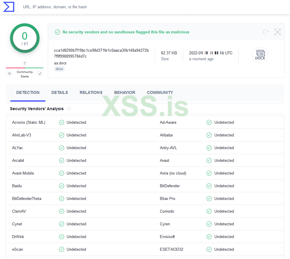Click the Avira (no cloud) vendor name
This screenshot has width=290, height=259.
(173, 173)
